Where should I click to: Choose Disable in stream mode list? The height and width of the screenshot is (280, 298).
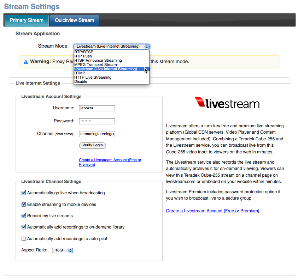click(81, 82)
